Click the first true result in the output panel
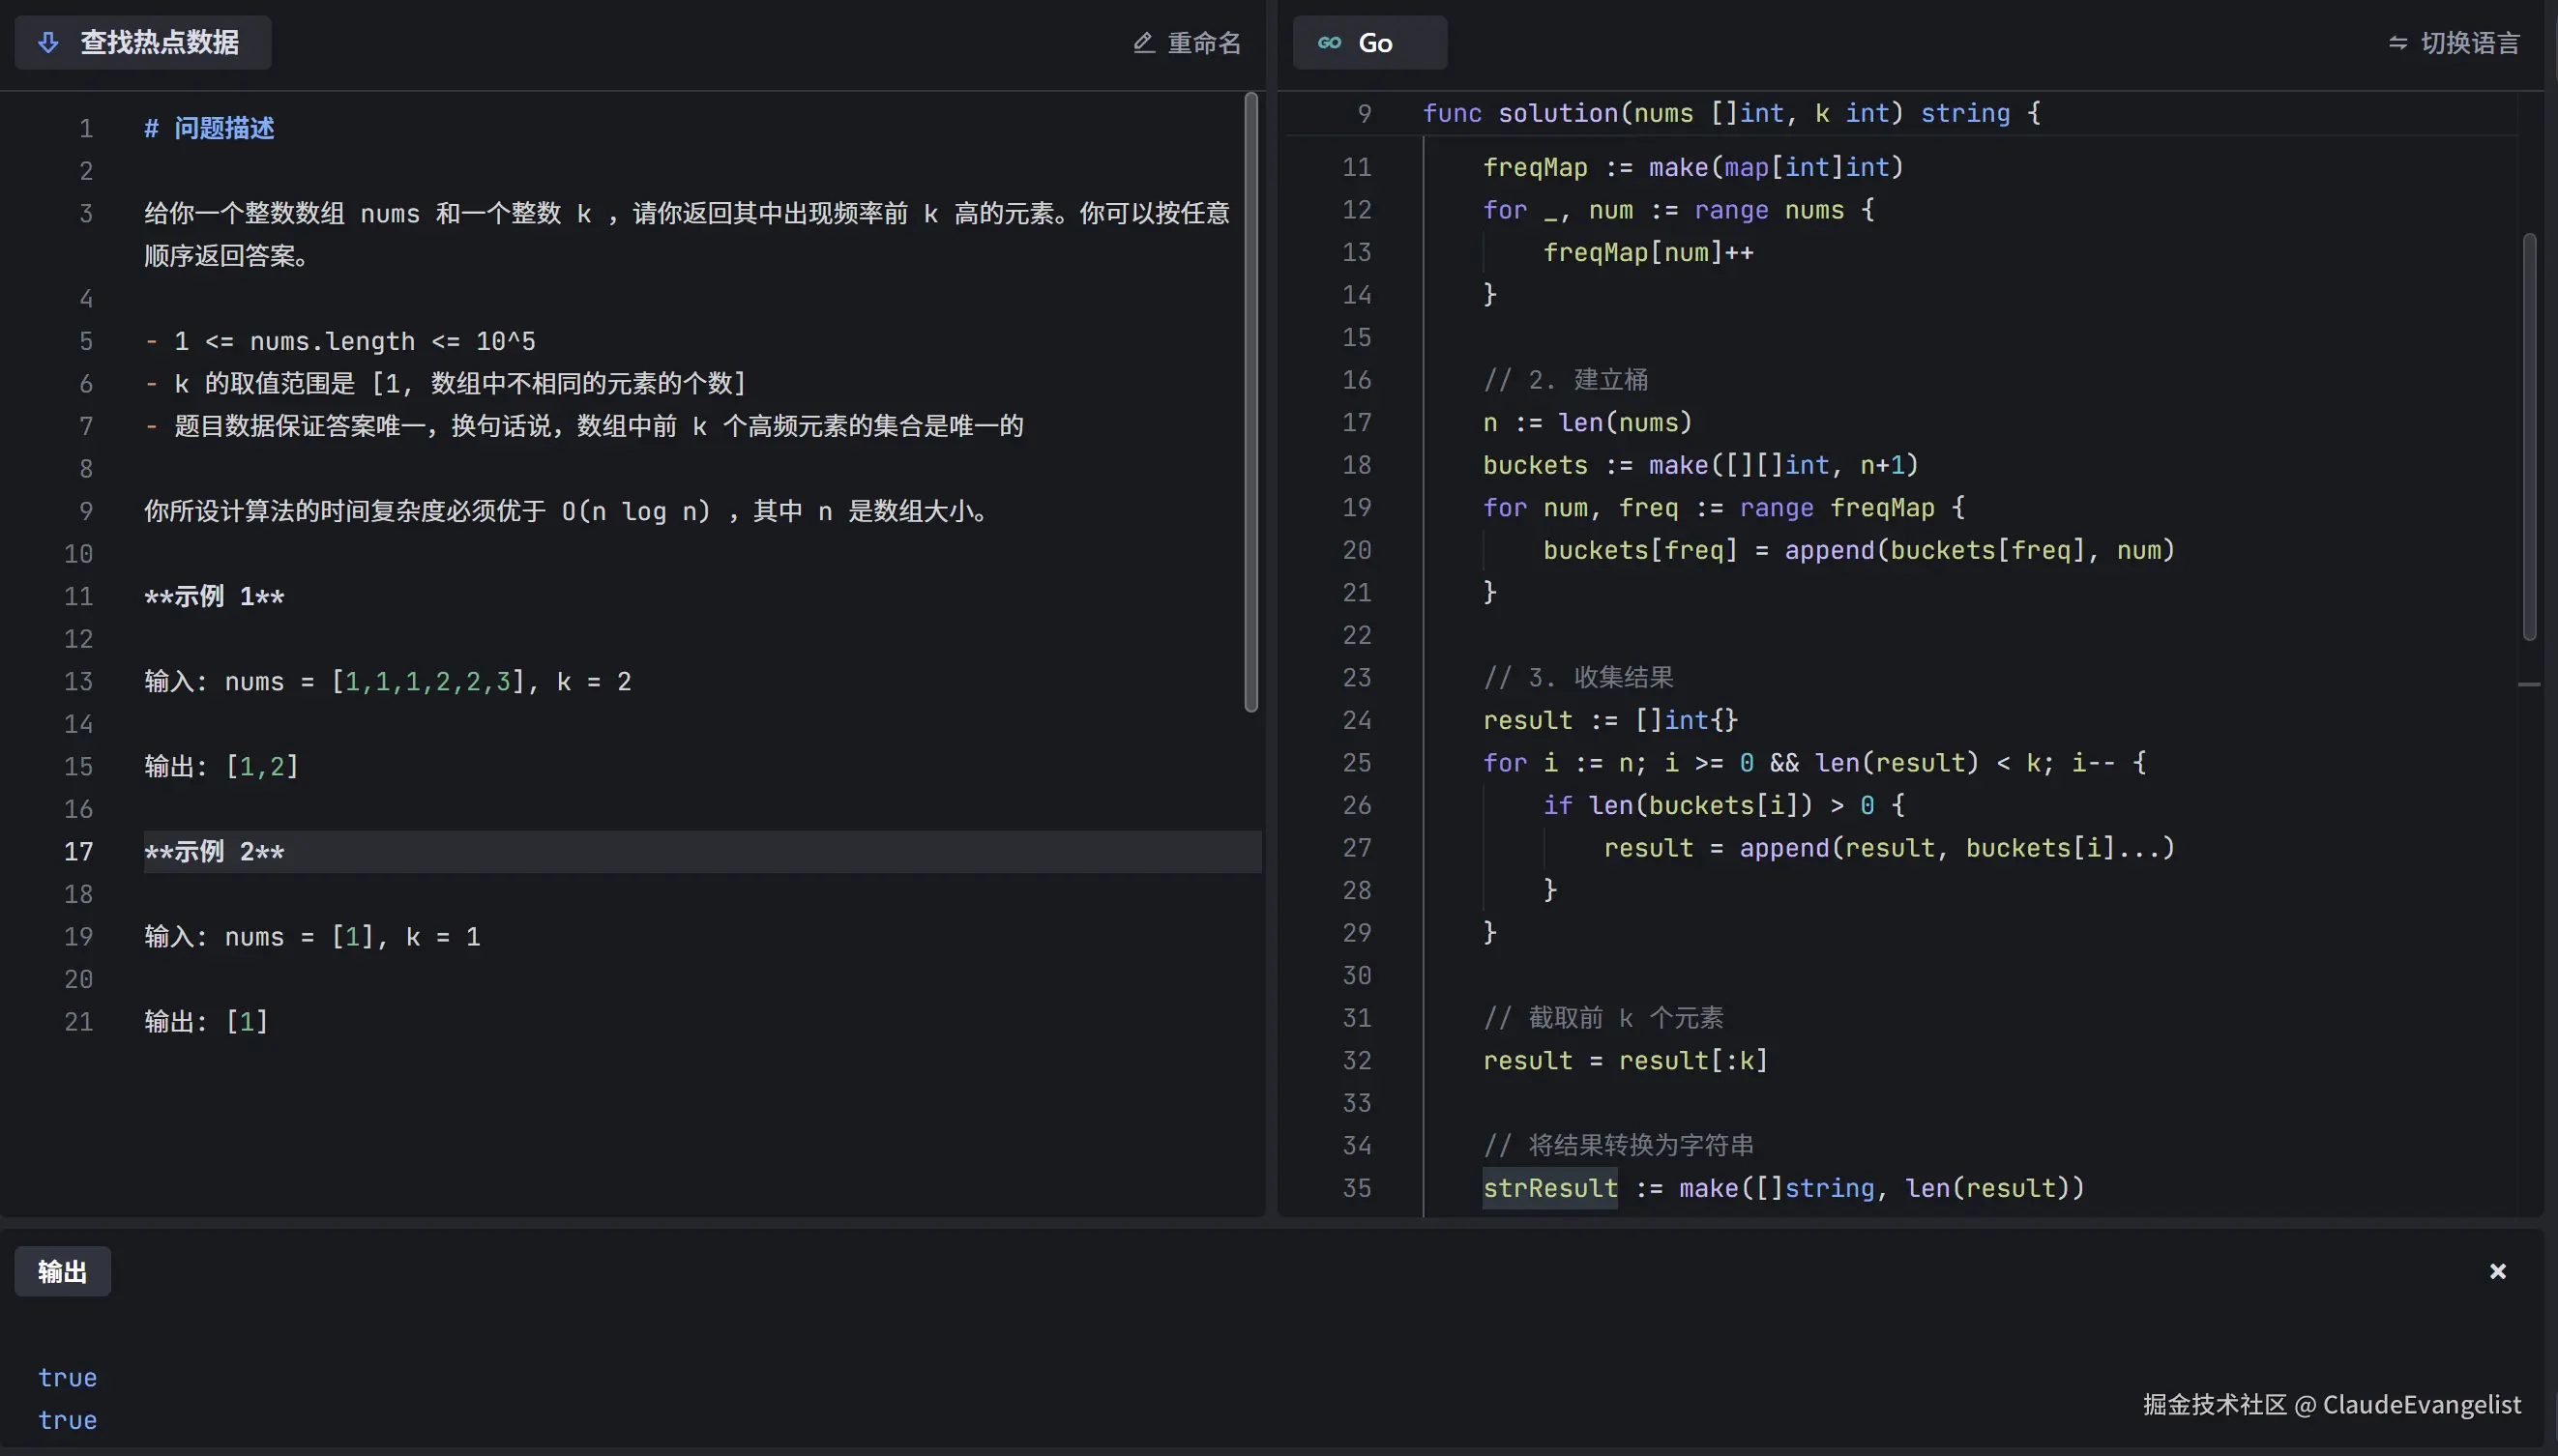This screenshot has width=2558, height=1456. coord(67,1377)
